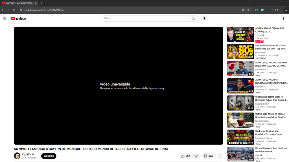Click the browser address bar URL

[44, 10]
